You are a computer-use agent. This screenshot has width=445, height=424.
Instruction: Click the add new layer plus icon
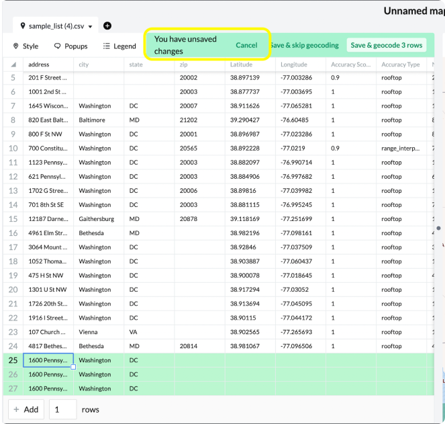coord(107,26)
